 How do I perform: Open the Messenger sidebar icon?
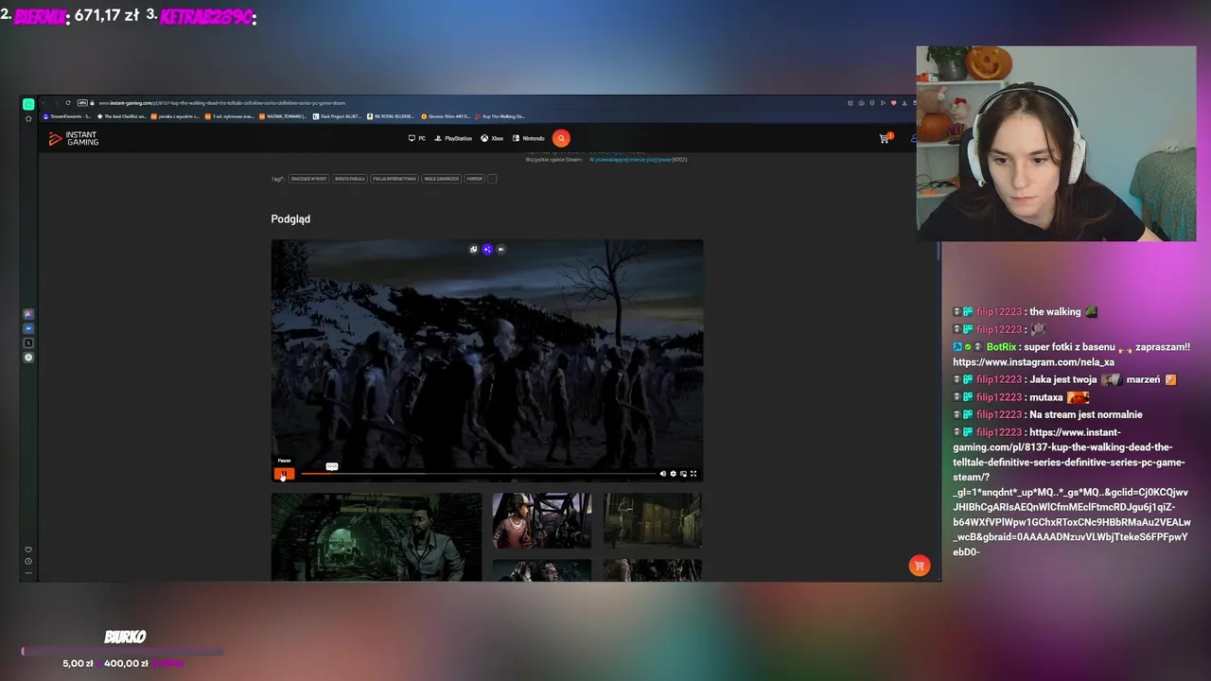pyautogui.click(x=28, y=328)
